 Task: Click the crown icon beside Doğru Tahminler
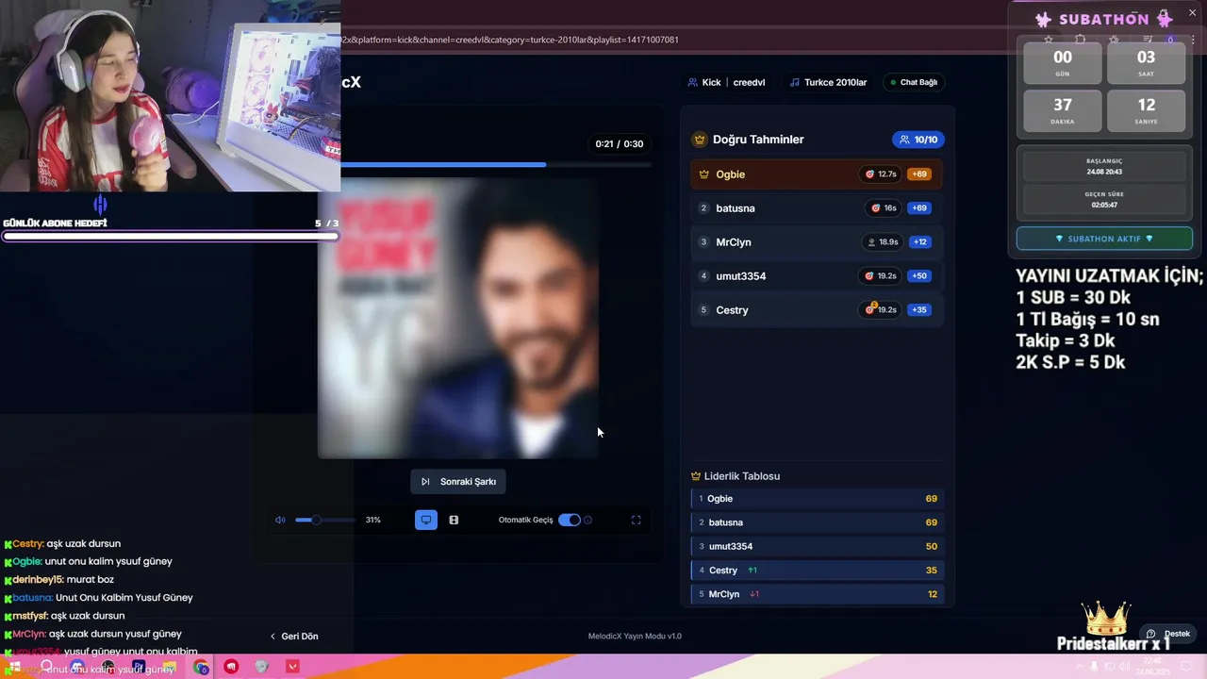point(700,140)
